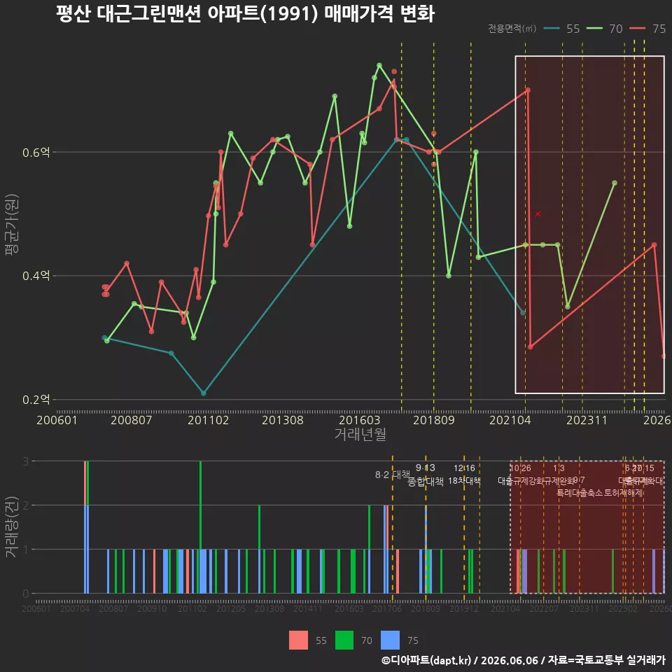This screenshot has width=672, height=672.
Task: Click the 12·16 18차대책 annotation label
Action: [x=464, y=475]
